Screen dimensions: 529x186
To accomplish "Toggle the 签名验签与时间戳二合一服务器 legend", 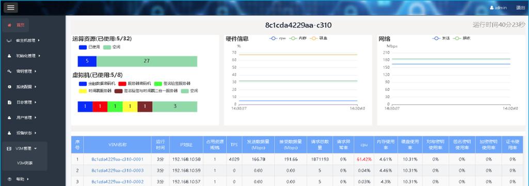I will click(146, 91).
